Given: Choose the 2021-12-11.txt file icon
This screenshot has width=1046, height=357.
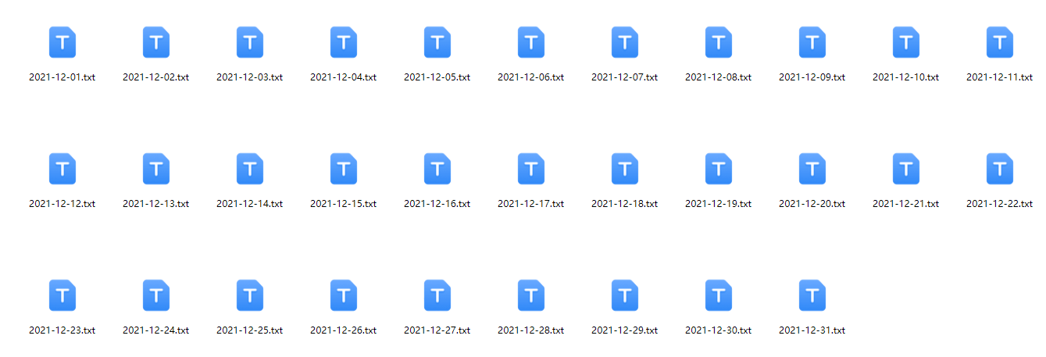Looking at the screenshot, I should (999, 42).
